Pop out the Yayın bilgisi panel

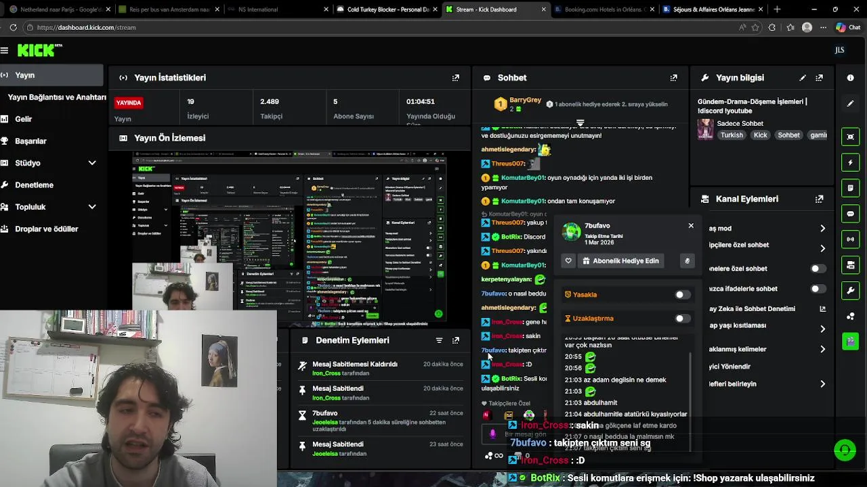[x=819, y=78]
